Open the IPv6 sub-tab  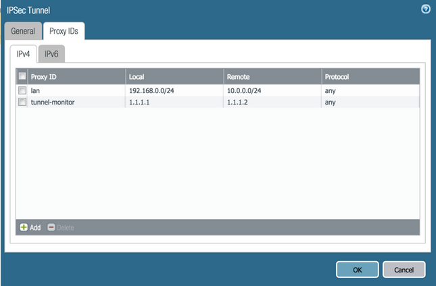point(51,54)
